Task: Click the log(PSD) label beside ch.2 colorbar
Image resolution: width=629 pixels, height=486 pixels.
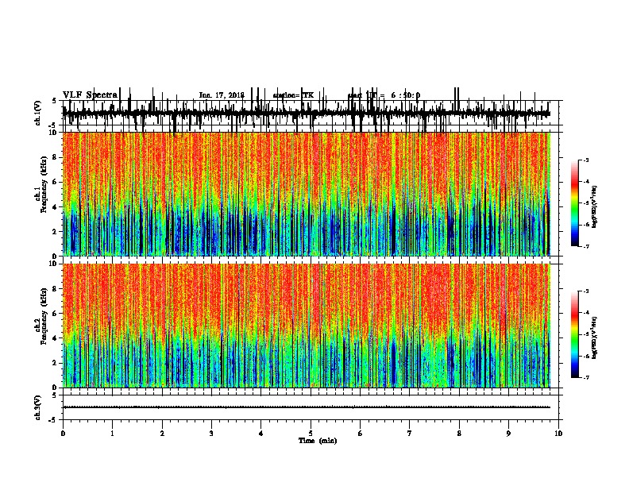Action: tap(595, 338)
